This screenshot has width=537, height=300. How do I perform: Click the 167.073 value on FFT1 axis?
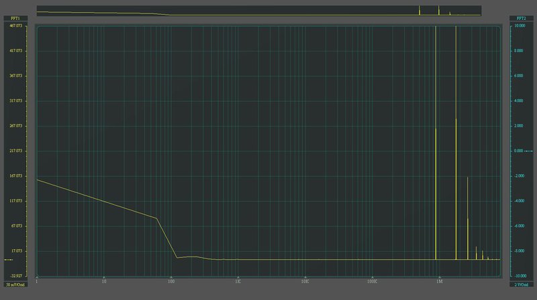click(x=17, y=176)
